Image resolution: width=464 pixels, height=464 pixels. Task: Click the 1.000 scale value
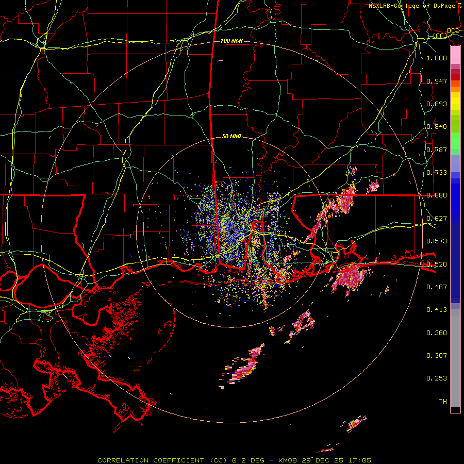click(x=437, y=58)
